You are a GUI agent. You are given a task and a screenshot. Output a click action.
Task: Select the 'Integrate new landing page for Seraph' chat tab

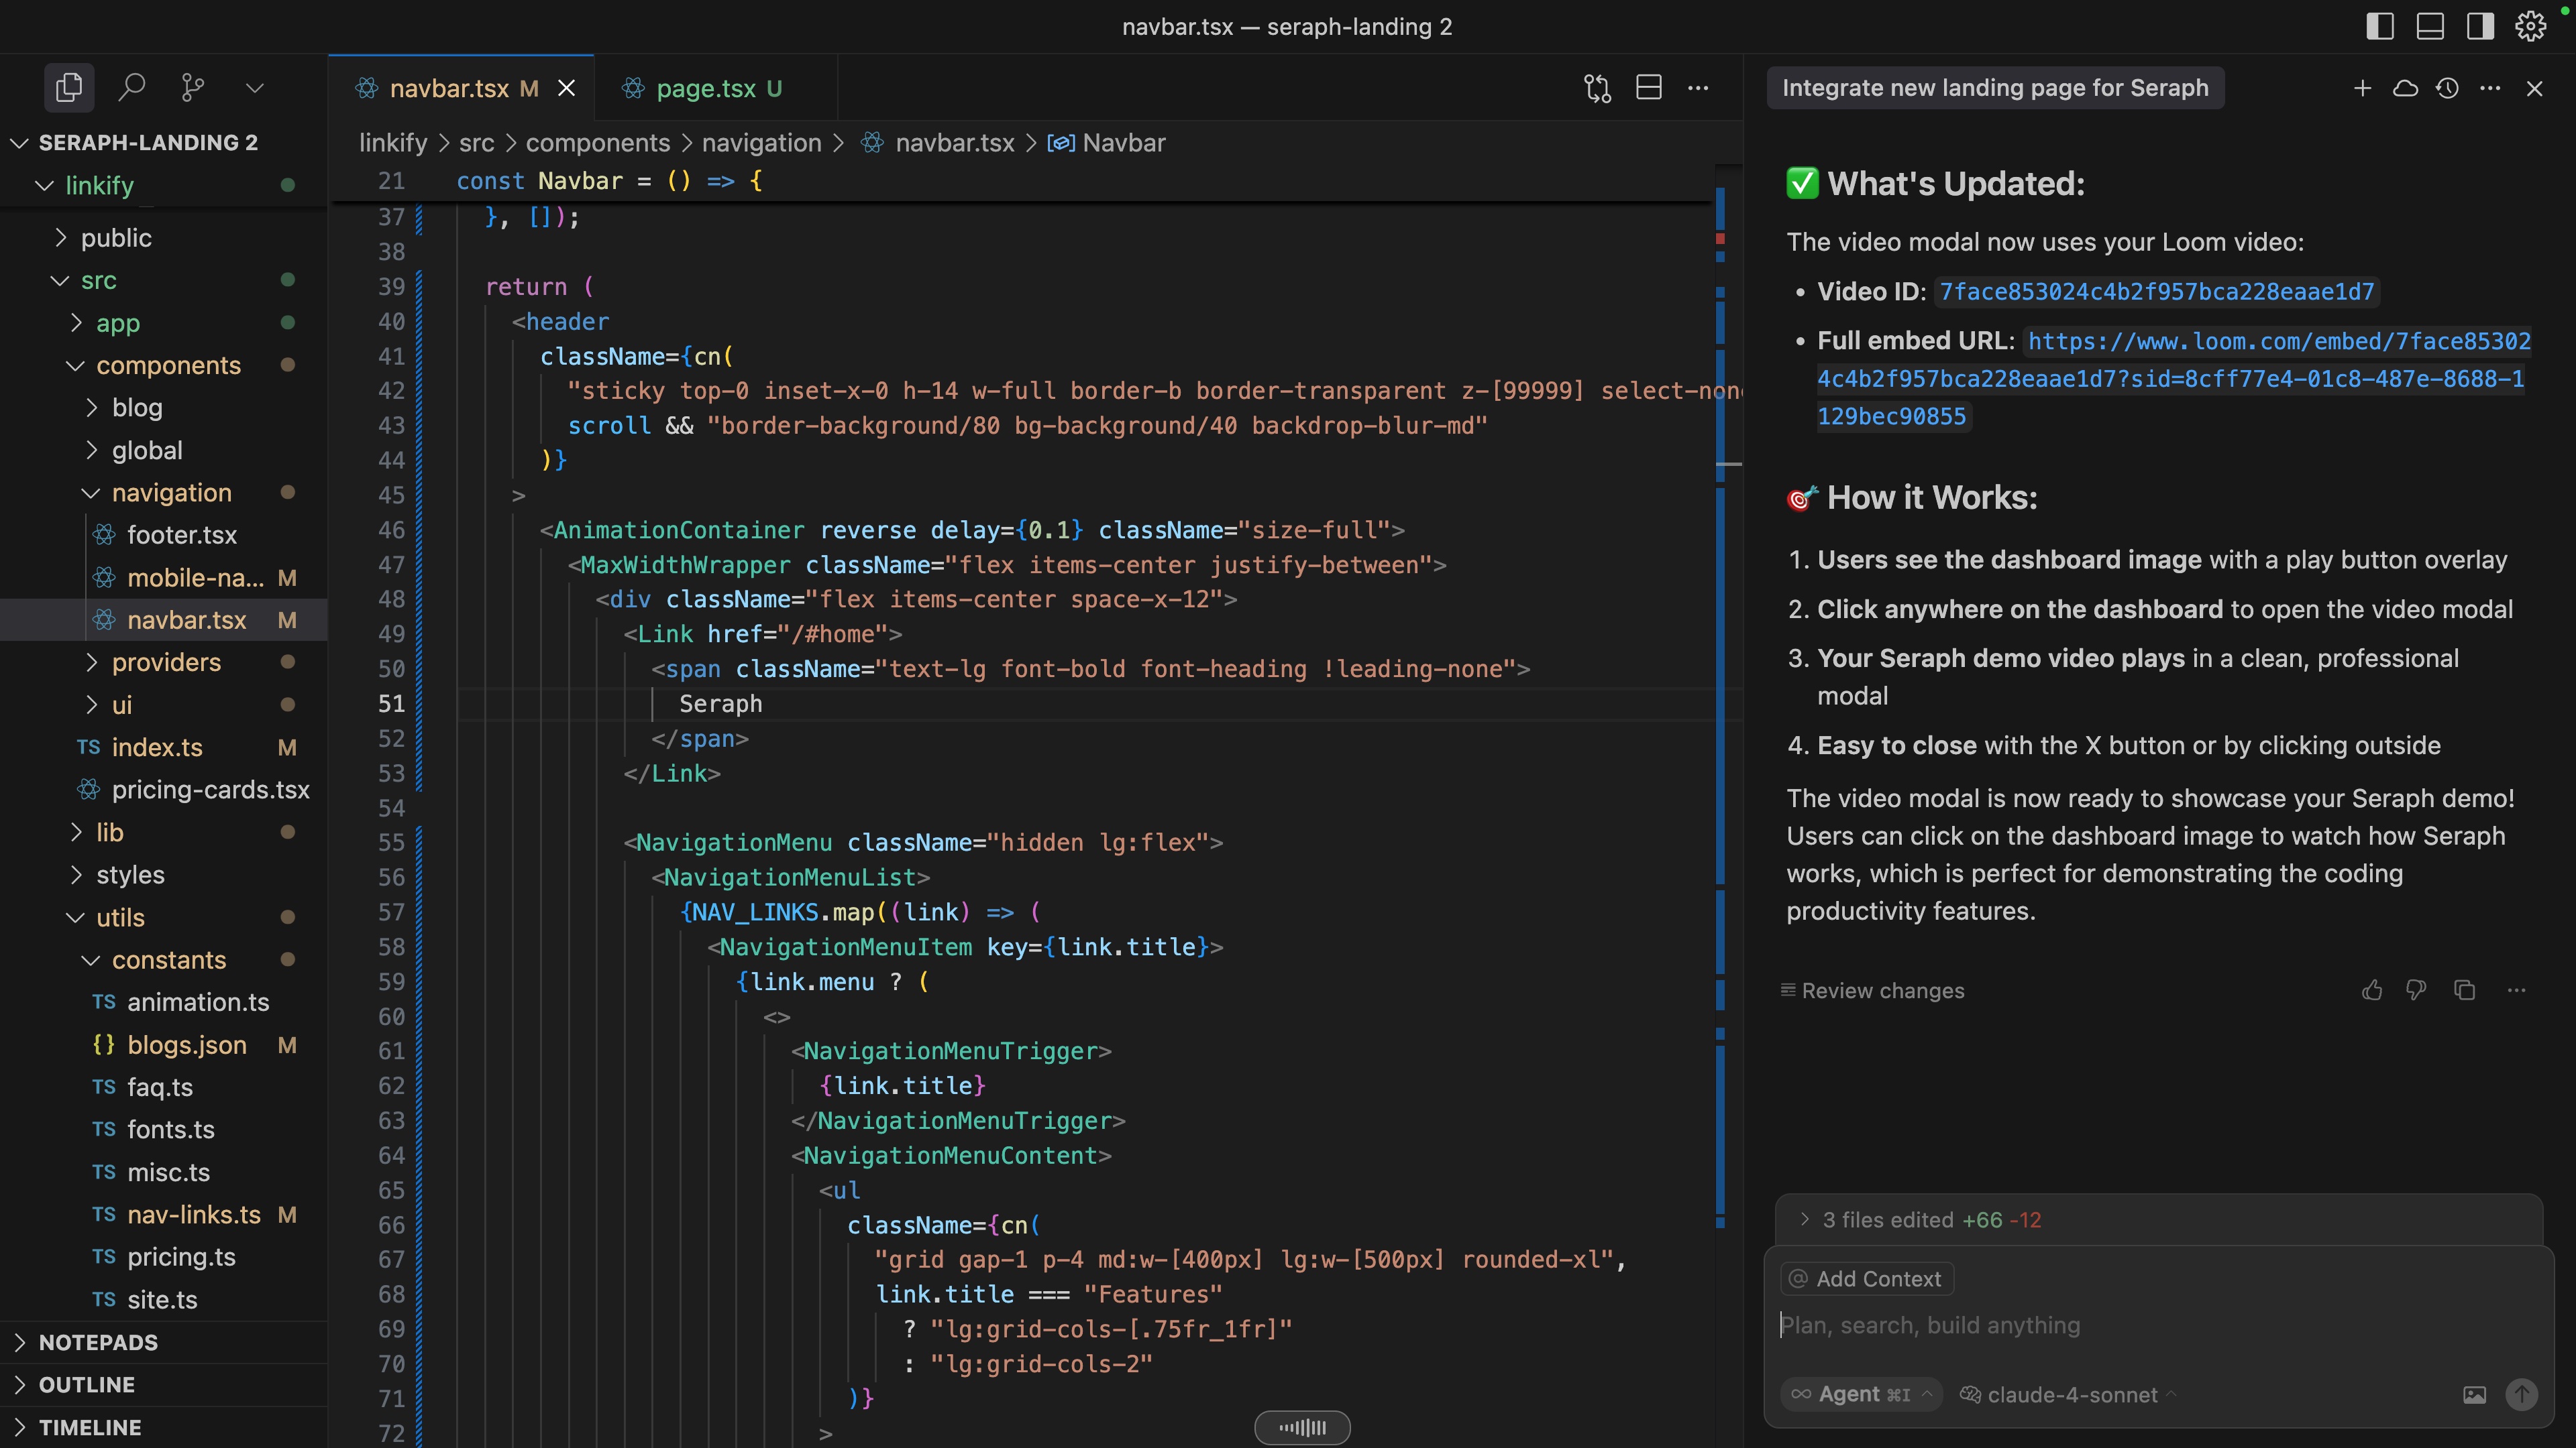click(1995, 88)
